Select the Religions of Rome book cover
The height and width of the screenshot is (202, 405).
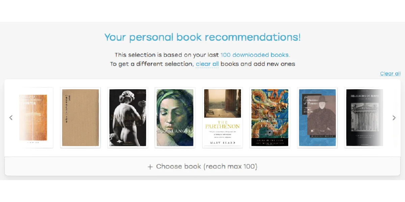(364, 117)
